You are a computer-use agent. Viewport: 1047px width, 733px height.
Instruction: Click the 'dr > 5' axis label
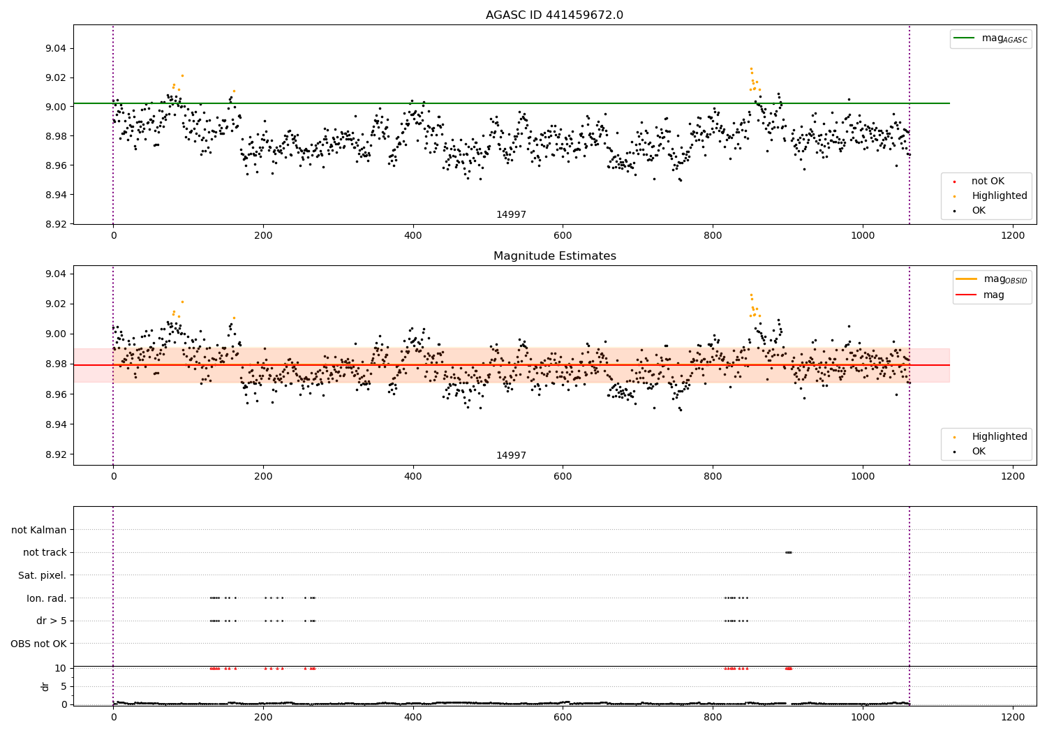(x=52, y=621)
